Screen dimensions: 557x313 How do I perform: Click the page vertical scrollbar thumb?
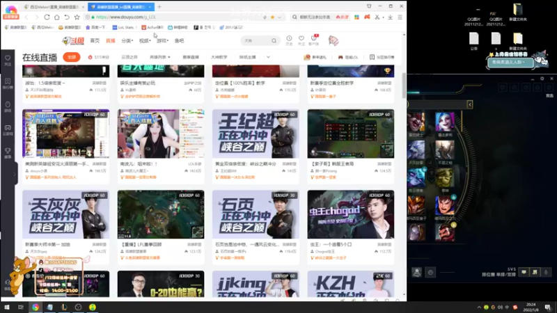coord(404,85)
